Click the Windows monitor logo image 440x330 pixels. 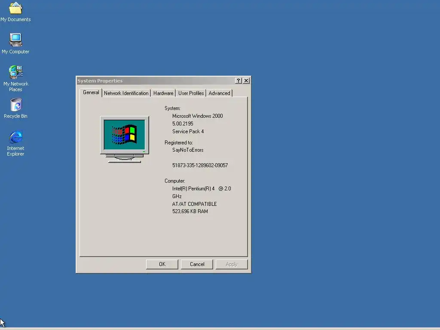[x=125, y=139]
